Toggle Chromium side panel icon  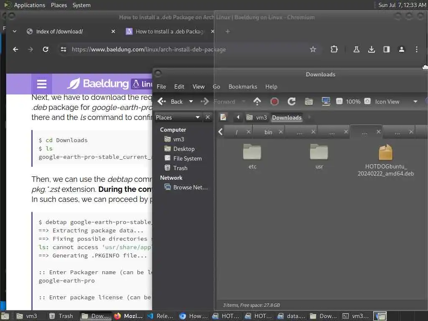pos(386,49)
